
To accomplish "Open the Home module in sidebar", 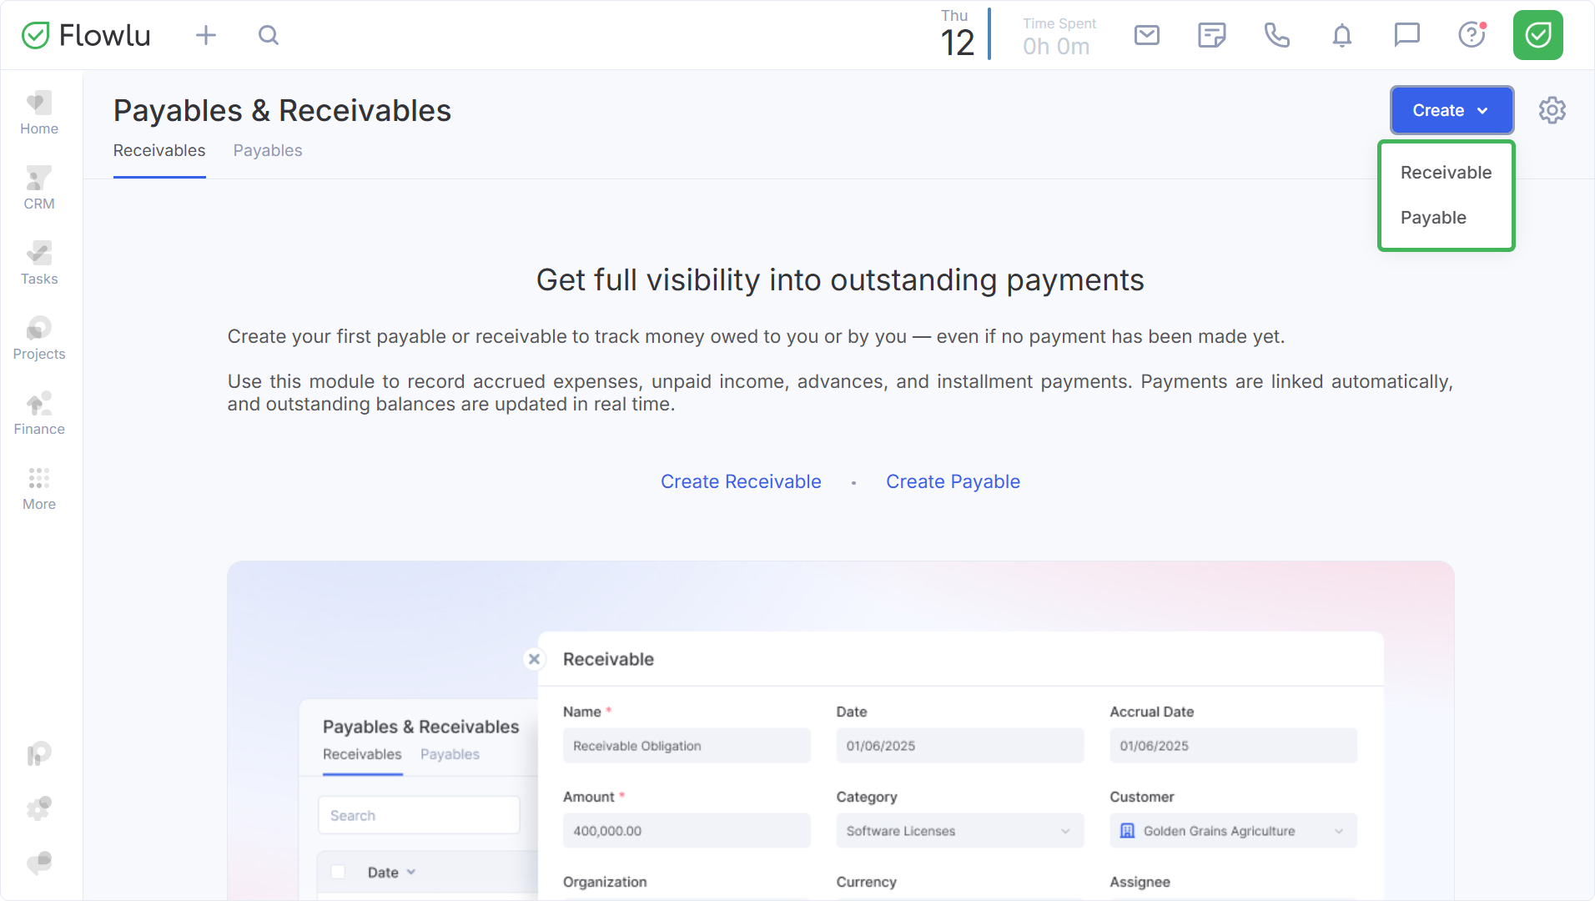I will tap(39, 113).
